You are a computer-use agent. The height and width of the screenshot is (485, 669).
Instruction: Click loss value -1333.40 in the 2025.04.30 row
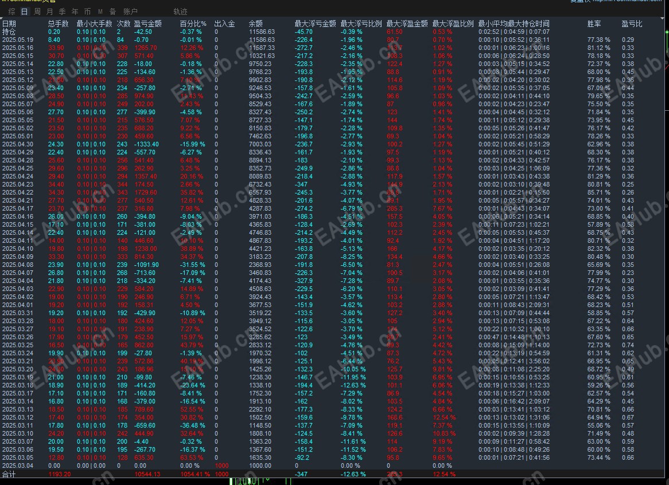[146, 144]
